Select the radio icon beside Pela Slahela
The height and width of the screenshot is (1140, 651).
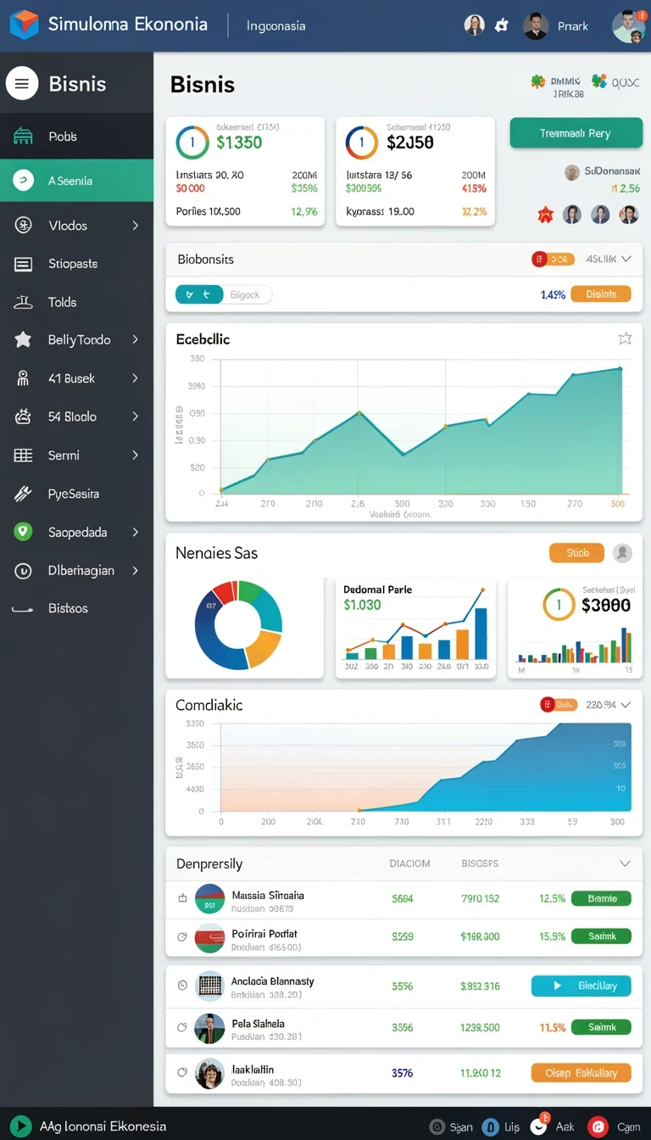[x=181, y=1027]
